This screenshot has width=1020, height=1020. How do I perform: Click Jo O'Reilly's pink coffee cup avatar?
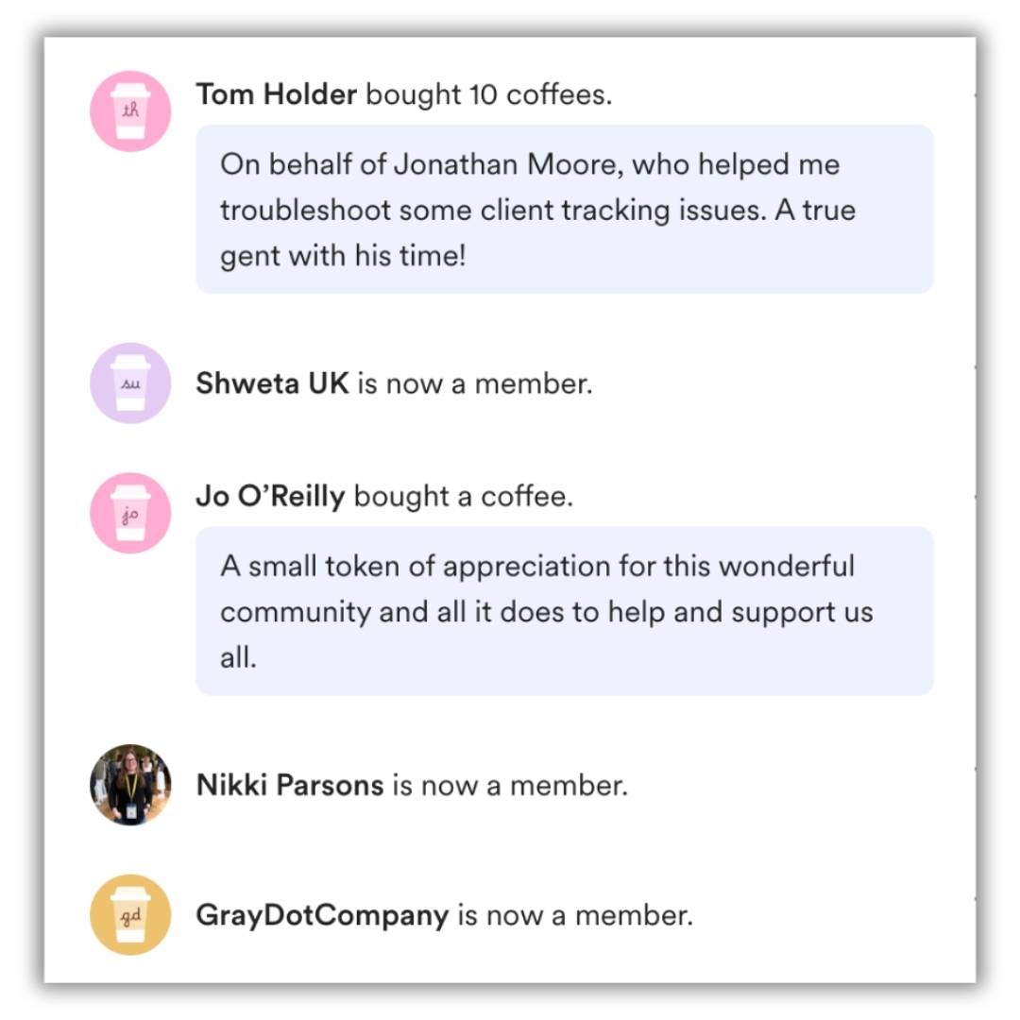coord(130,513)
